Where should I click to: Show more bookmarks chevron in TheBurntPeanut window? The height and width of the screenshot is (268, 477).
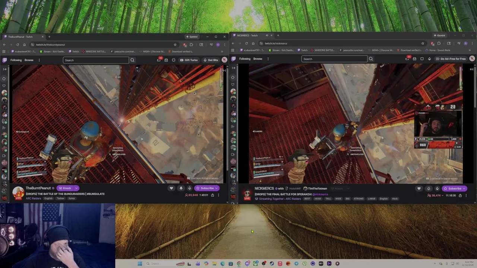pyautogui.click(x=222, y=51)
